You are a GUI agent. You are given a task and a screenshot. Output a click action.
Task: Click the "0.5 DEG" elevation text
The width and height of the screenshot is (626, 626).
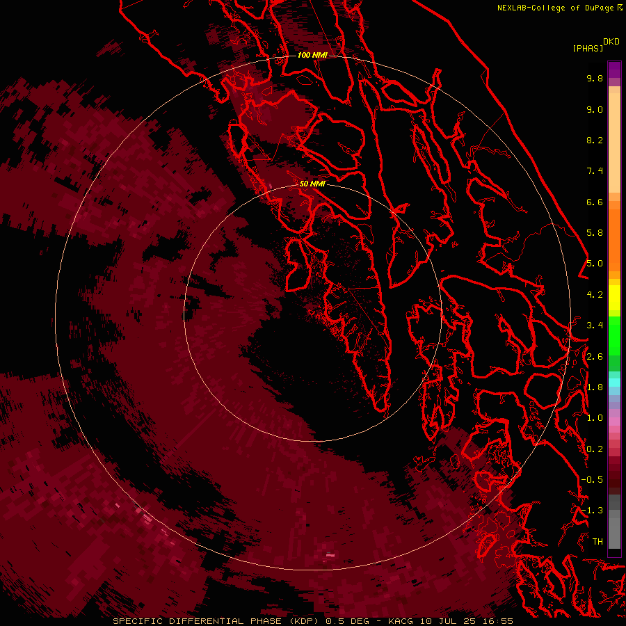pyautogui.click(x=347, y=621)
